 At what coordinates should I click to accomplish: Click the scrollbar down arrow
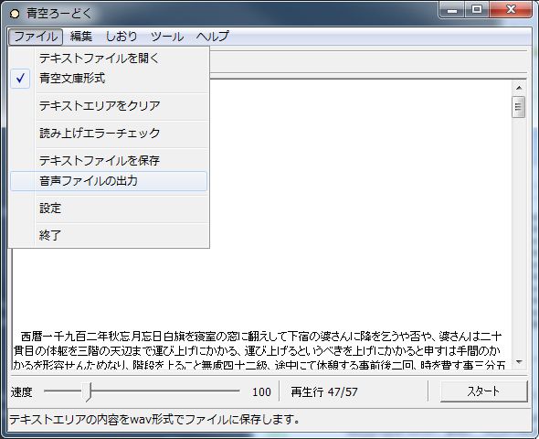pos(519,362)
